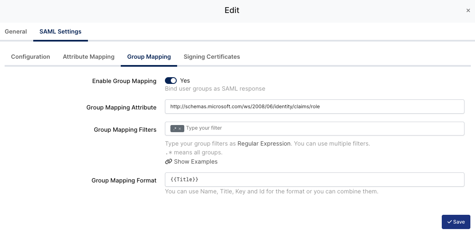Viewport: 475px width, 232px height.
Task: Go to the Attribute Mapping tab
Action: point(88,57)
